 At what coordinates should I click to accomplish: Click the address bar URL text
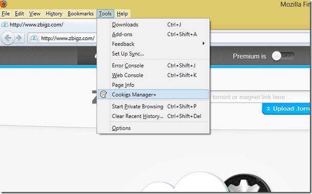(x=68, y=38)
